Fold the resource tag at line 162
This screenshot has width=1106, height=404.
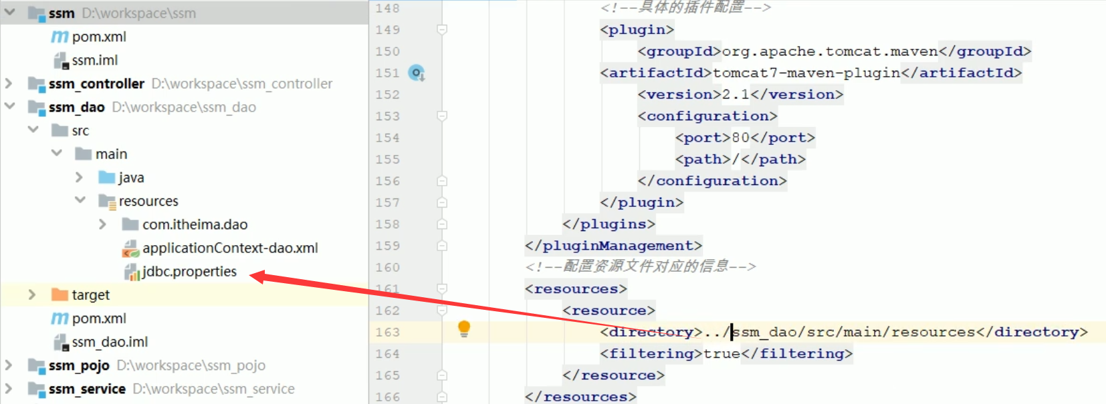pos(442,311)
